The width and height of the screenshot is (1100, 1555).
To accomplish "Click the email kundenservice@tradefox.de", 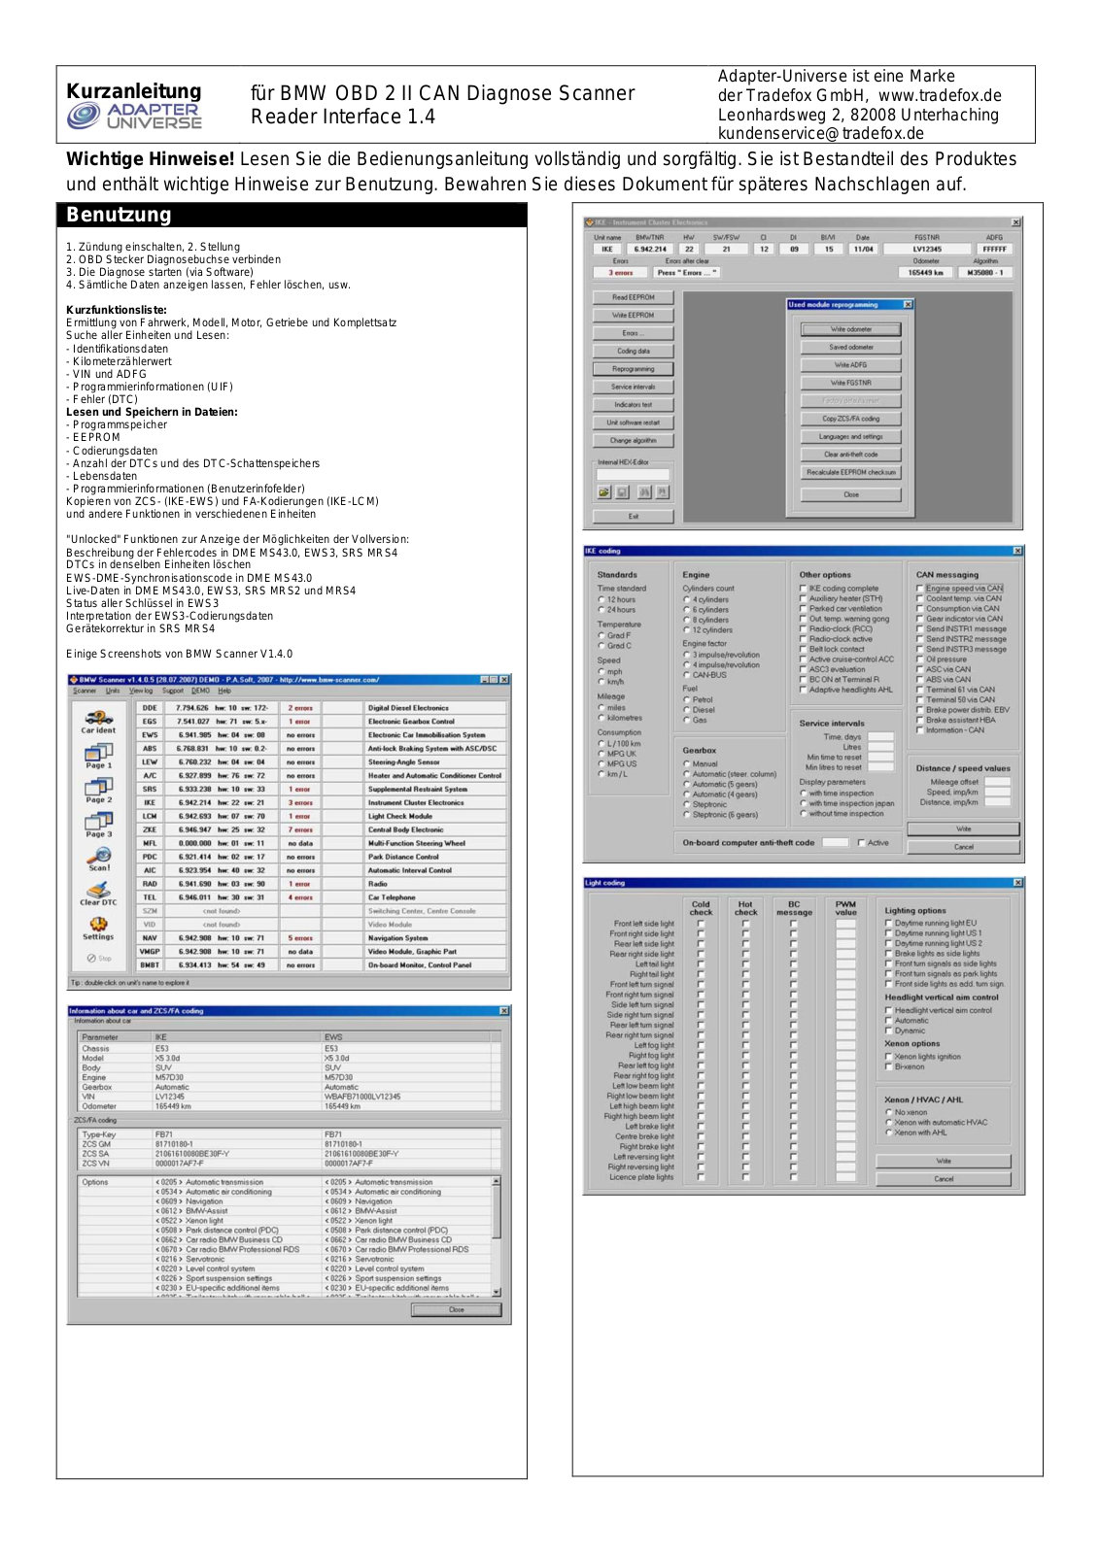I will 821,134.
